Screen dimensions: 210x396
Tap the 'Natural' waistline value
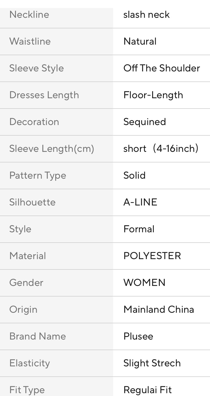tap(140, 42)
